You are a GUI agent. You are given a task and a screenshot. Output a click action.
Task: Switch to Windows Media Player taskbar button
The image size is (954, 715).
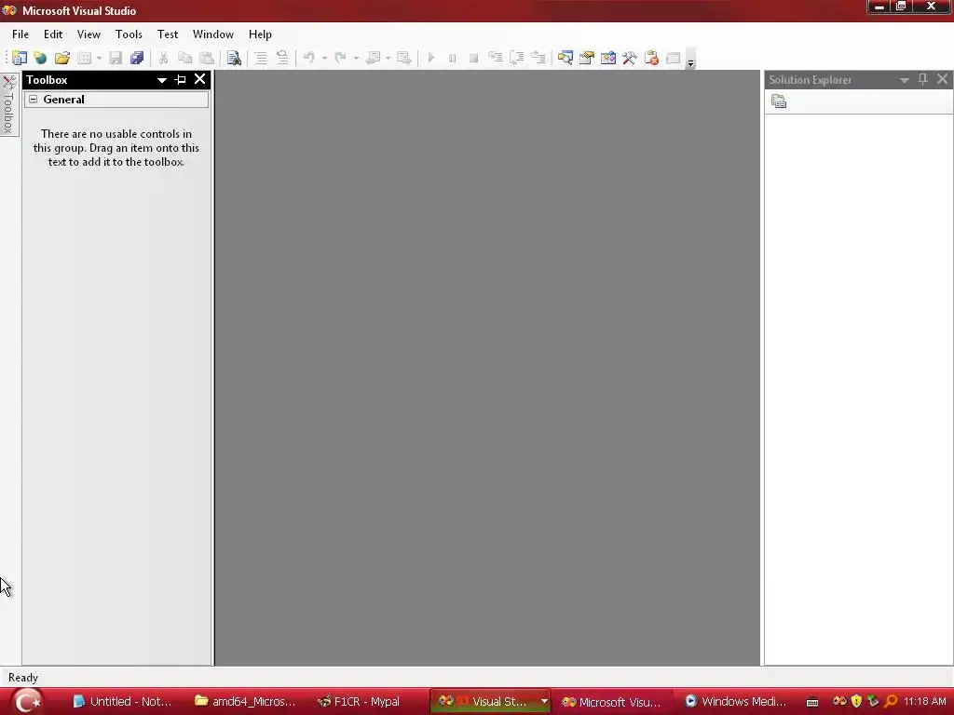[x=736, y=702]
